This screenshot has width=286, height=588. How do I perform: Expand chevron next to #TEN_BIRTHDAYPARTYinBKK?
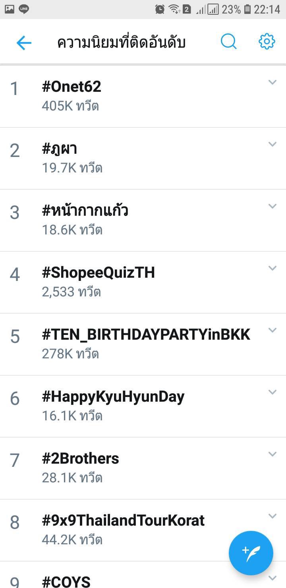tap(272, 330)
